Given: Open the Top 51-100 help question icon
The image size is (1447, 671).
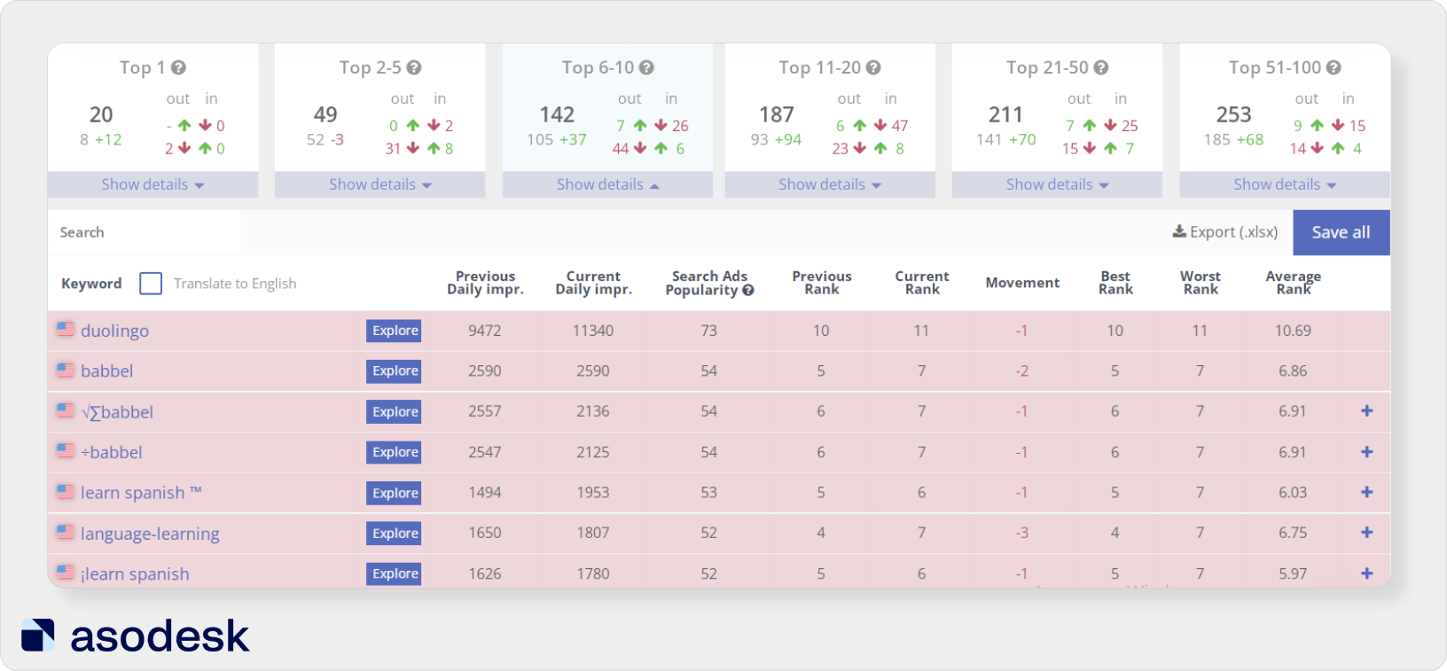Looking at the screenshot, I should click(x=1334, y=67).
